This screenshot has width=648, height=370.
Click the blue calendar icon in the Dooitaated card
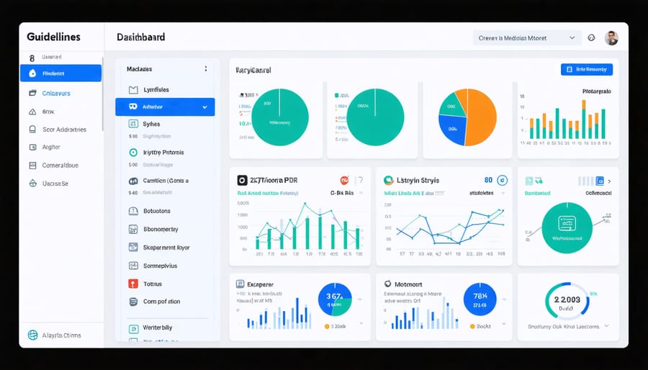[600, 181]
